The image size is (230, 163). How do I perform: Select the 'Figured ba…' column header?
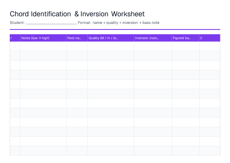coord(186,38)
